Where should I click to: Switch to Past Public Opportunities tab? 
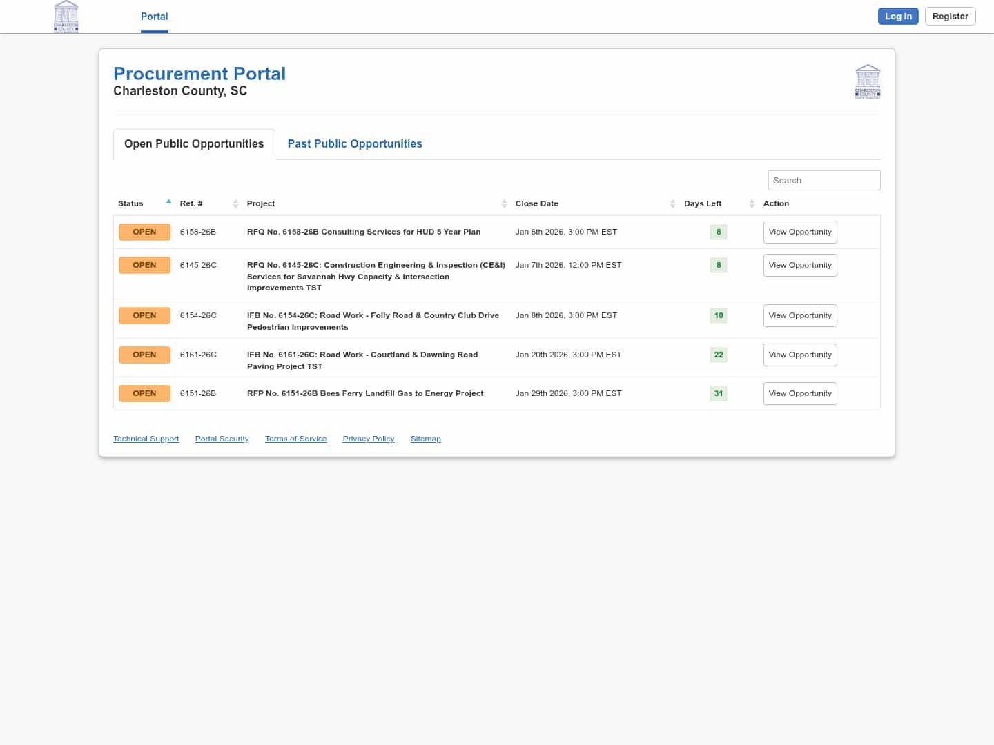pos(354,143)
